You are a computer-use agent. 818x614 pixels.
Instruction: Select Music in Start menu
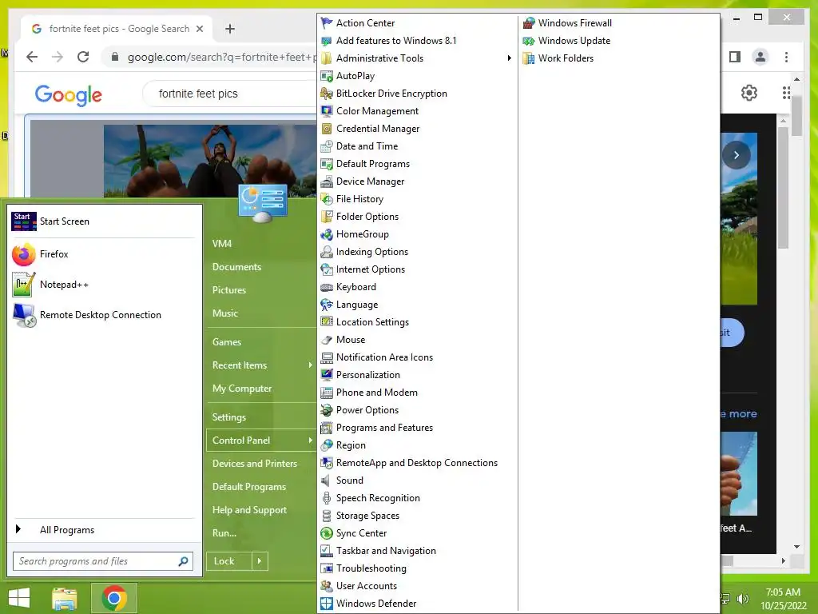[x=224, y=313]
